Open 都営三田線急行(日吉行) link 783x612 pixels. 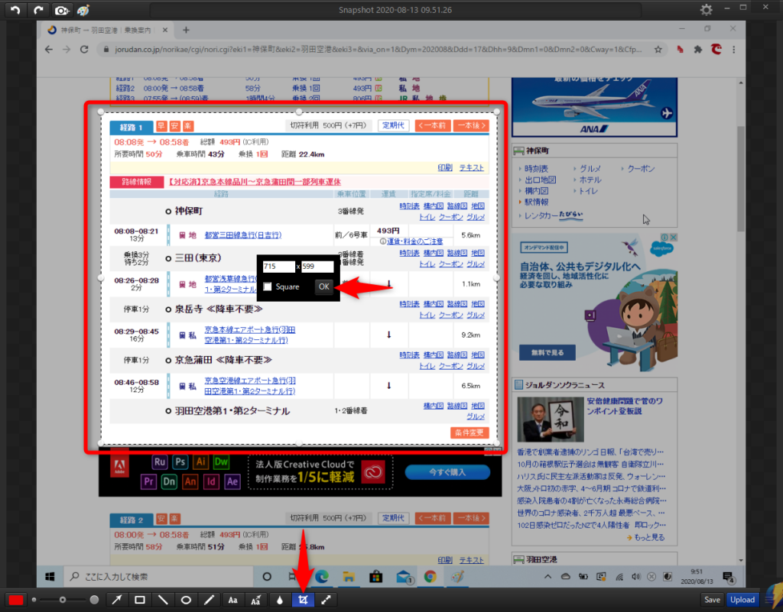pos(243,235)
